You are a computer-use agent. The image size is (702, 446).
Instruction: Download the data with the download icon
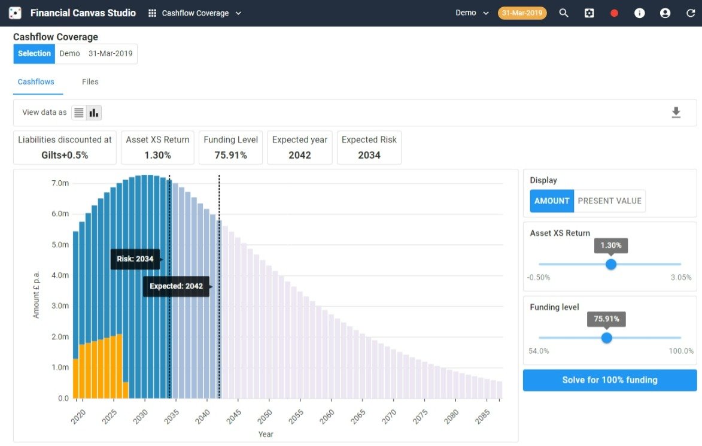676,113
